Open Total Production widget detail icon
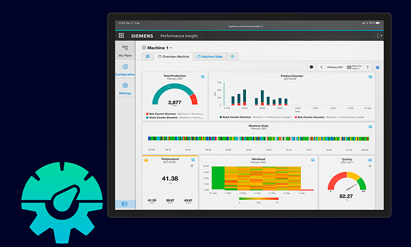Image resolution: width=411 pixels, height=247 pixels. (x=203, y=77)
